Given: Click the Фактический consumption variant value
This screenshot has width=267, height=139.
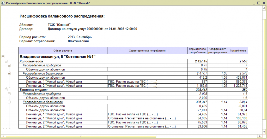Looking at the screenshot, I should [78, 41].
